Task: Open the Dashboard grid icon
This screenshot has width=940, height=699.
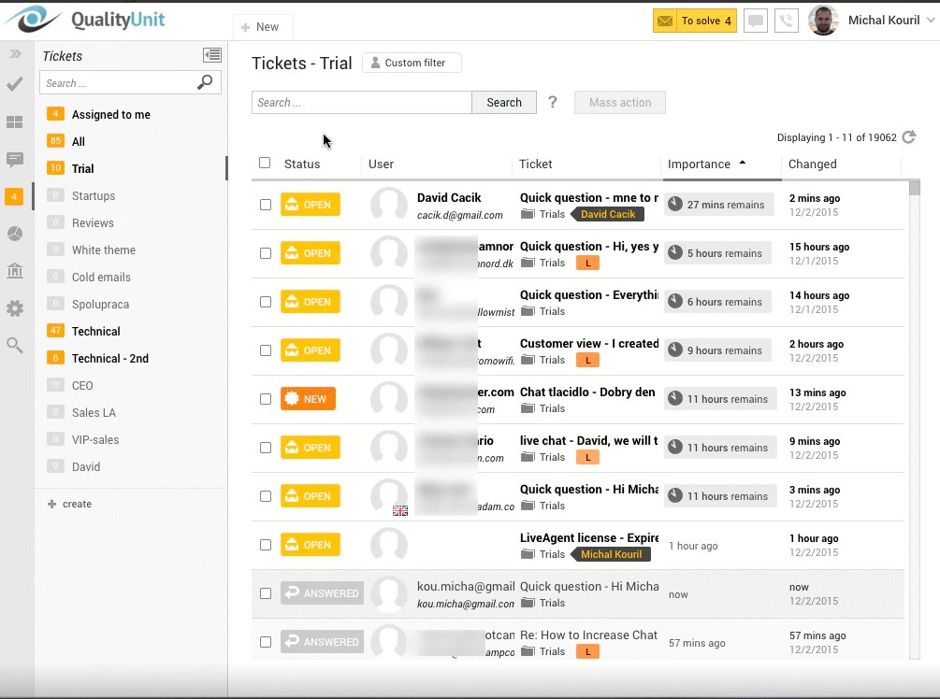Action: [13, 121]
